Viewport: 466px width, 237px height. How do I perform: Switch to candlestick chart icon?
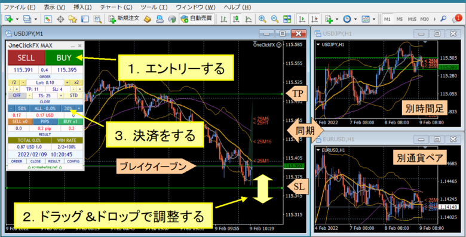click(x=236, y=19)
